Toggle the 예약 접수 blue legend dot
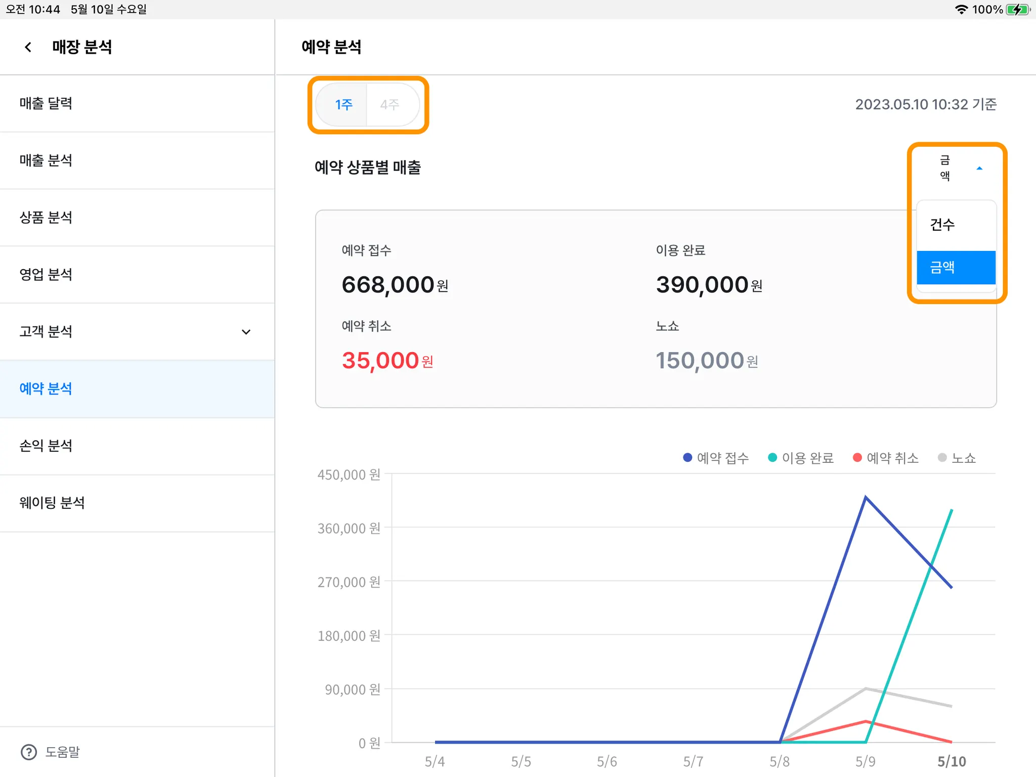 [687, 458]
